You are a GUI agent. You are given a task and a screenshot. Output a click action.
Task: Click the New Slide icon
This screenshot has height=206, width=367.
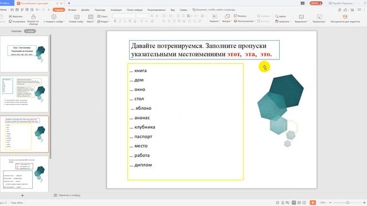point(77,17)
